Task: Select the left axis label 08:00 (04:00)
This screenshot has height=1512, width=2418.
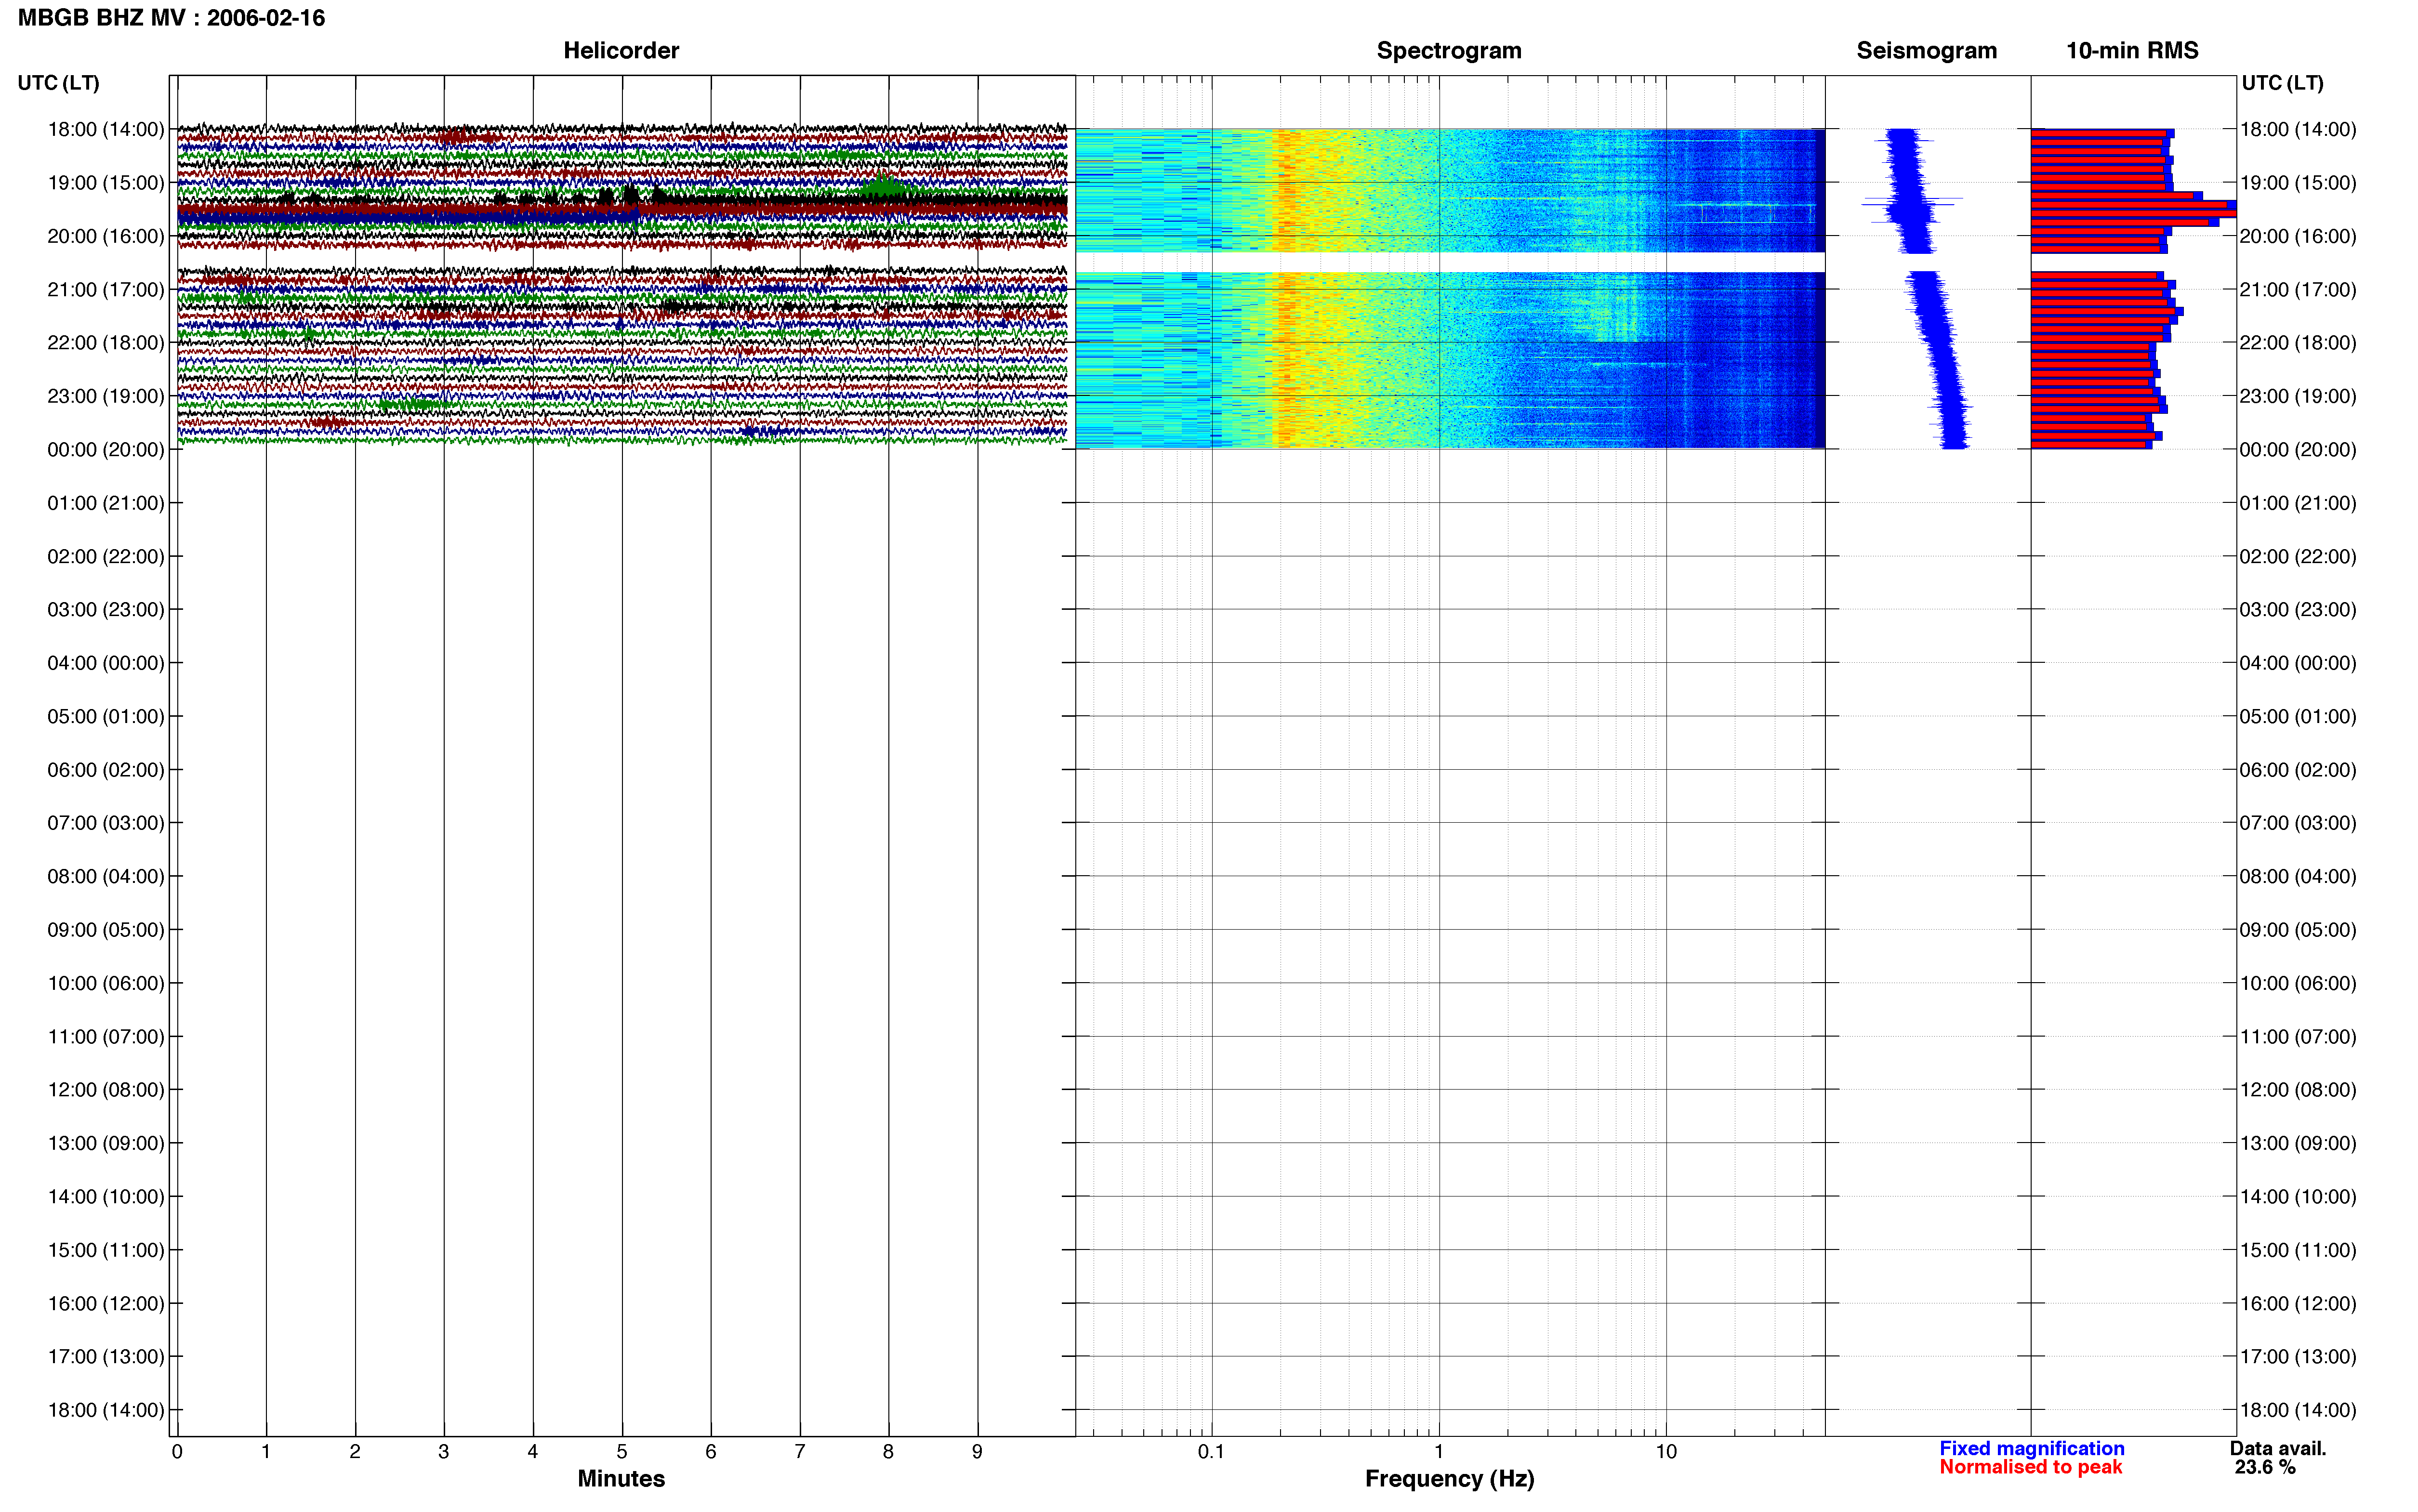Action: point(106,877)
